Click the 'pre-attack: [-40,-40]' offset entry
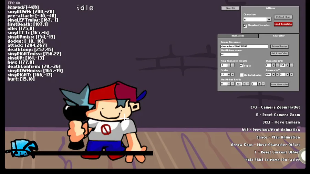The image size is (310, 174). 32,16
